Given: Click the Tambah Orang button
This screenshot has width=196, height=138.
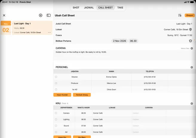Looking at the screenshot, I should click(x=82, y=95).
